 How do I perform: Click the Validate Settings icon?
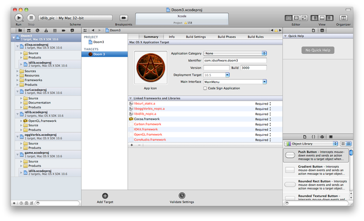[182, 196]
